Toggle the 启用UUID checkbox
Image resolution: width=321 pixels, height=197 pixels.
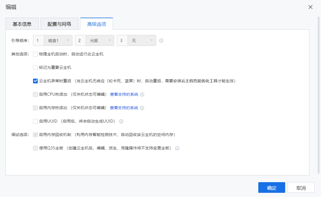click(35, 121)
